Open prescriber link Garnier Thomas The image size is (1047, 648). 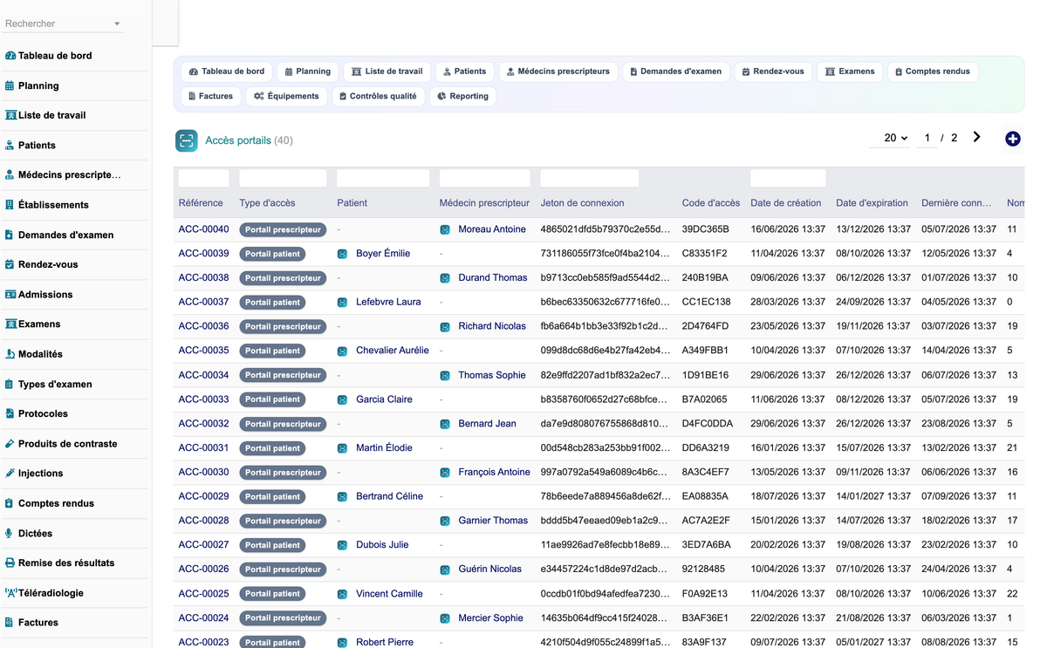click(x=493, y=521)
